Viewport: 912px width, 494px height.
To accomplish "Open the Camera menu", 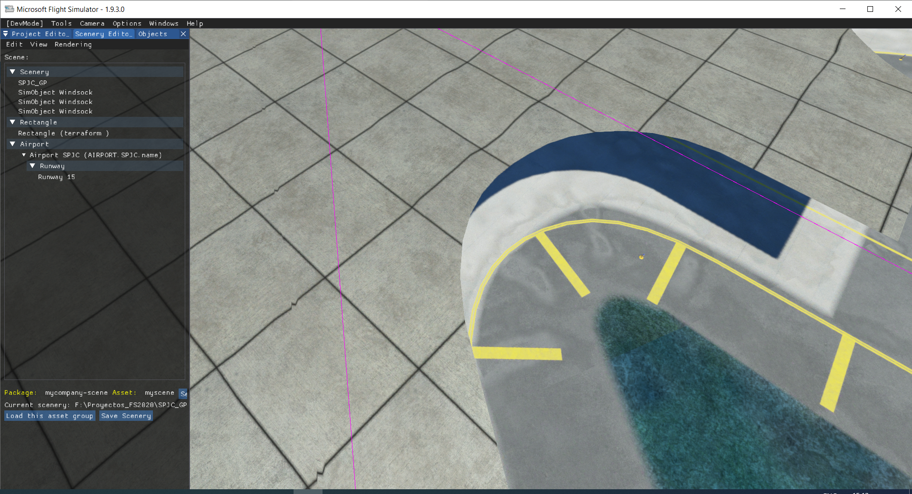I will pos(92,23).
